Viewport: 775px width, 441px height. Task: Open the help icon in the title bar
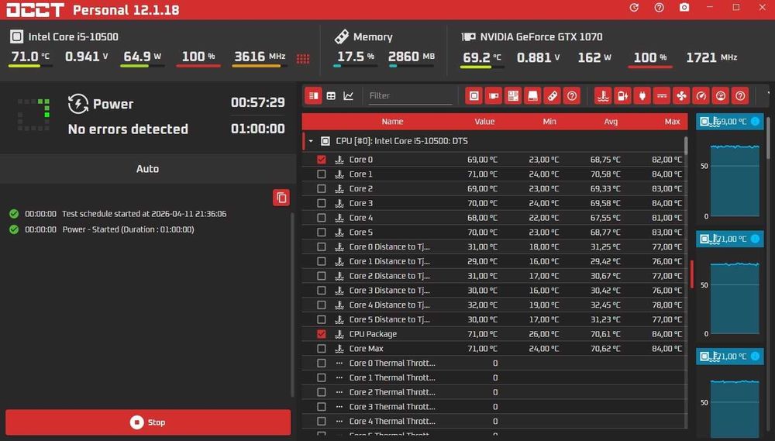[x=659, y=8]
